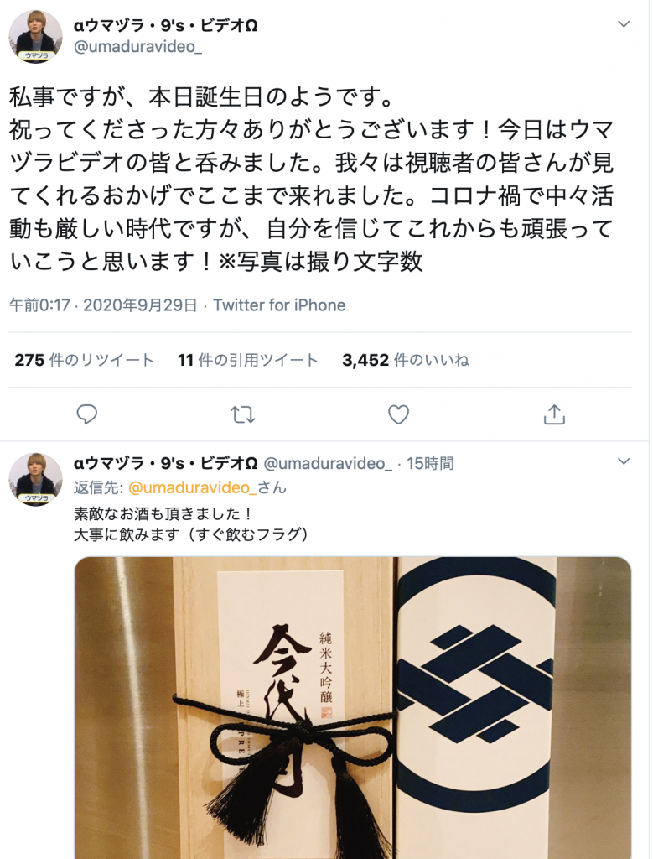This screenshot has width=653, height=859.
Task: Click the reply tweet's display name
Action: click(166, 463)
